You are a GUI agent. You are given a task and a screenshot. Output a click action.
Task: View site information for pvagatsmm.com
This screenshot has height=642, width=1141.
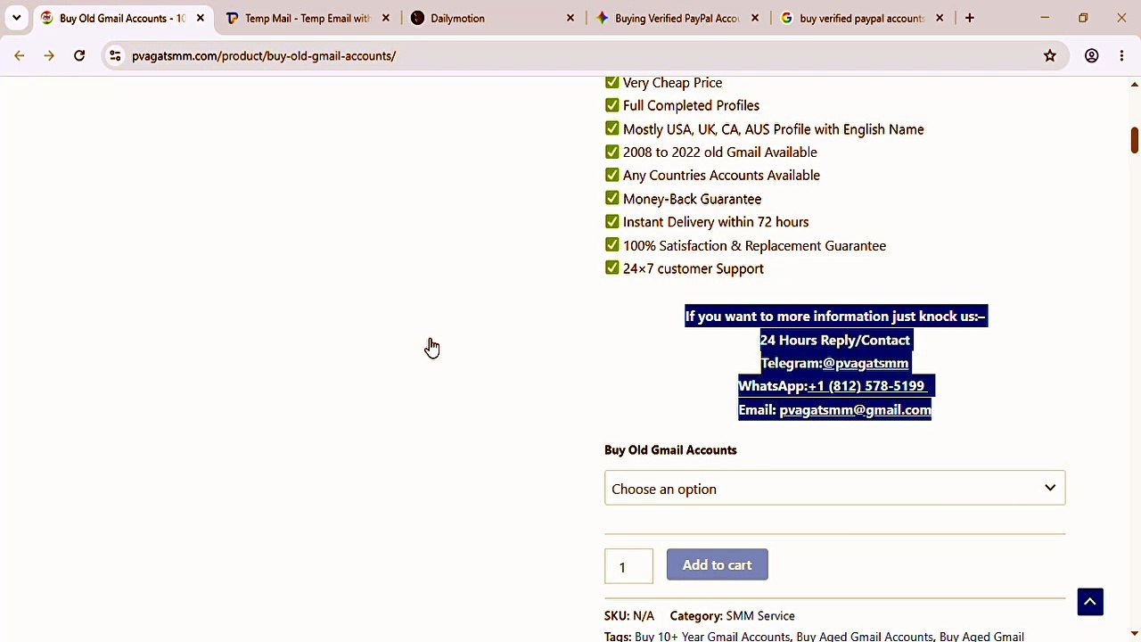point(115,56)
